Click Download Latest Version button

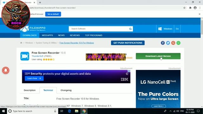tap(158, 56)
